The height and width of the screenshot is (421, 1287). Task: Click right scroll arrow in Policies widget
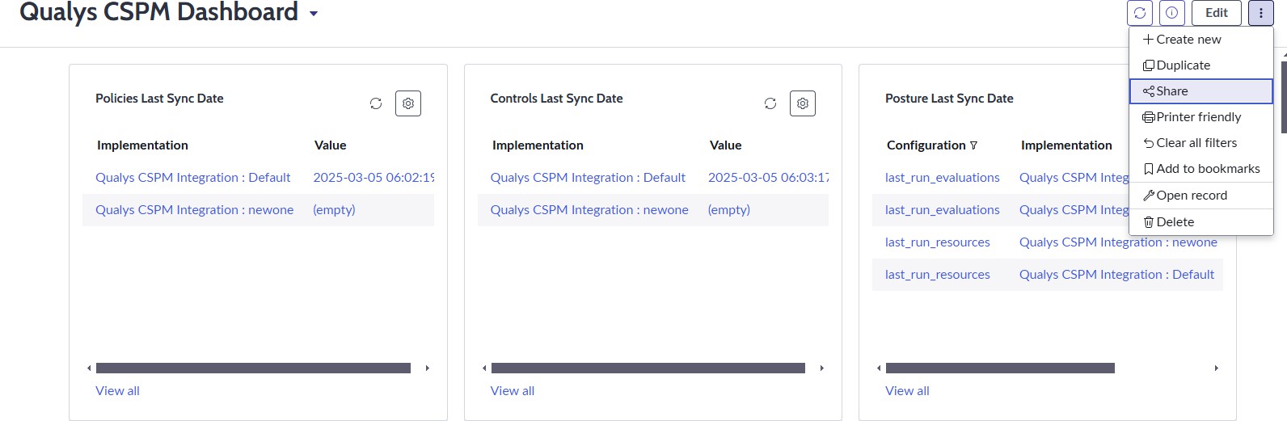click(428, 368)
